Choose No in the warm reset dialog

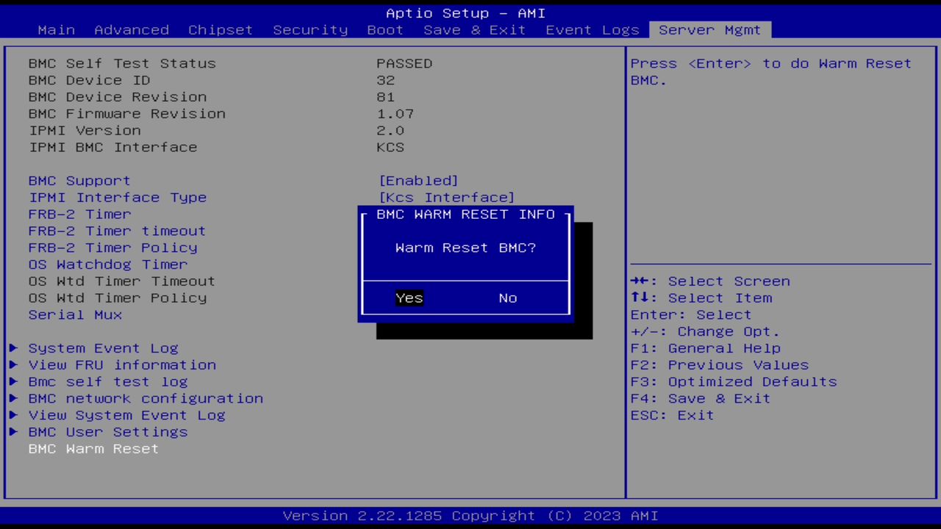tap(508, 298)
